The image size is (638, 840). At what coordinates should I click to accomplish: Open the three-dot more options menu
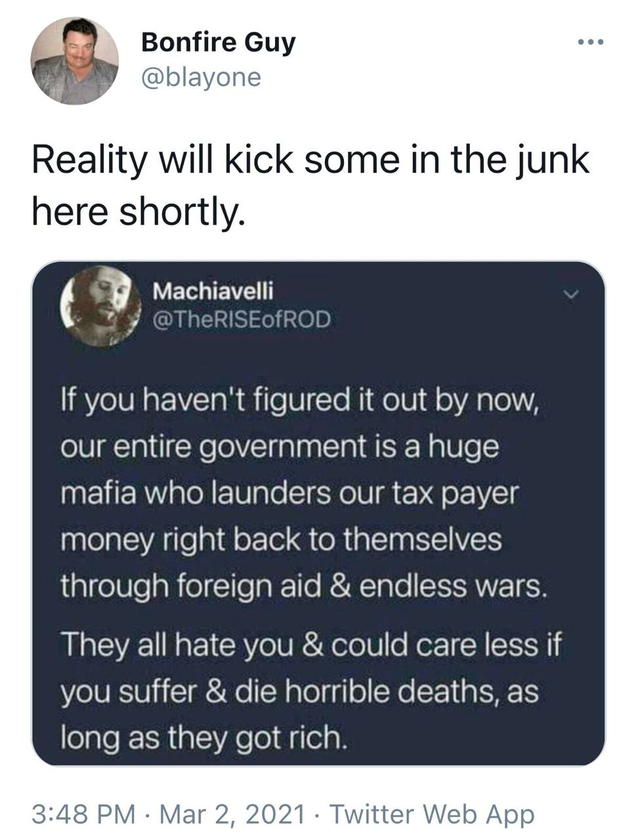click(591, 43)
